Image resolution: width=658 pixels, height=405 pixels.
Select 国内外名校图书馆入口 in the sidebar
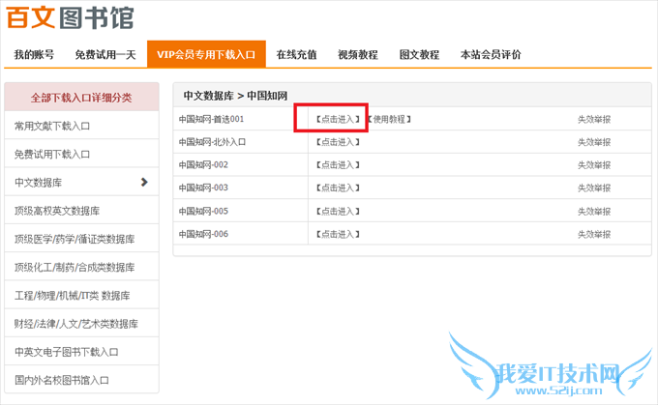tap(81, 380)
